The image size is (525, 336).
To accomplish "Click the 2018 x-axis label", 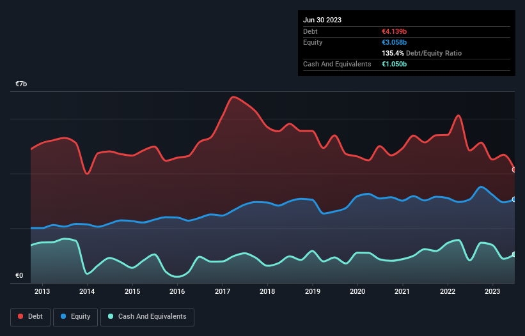I will point(267,291).
